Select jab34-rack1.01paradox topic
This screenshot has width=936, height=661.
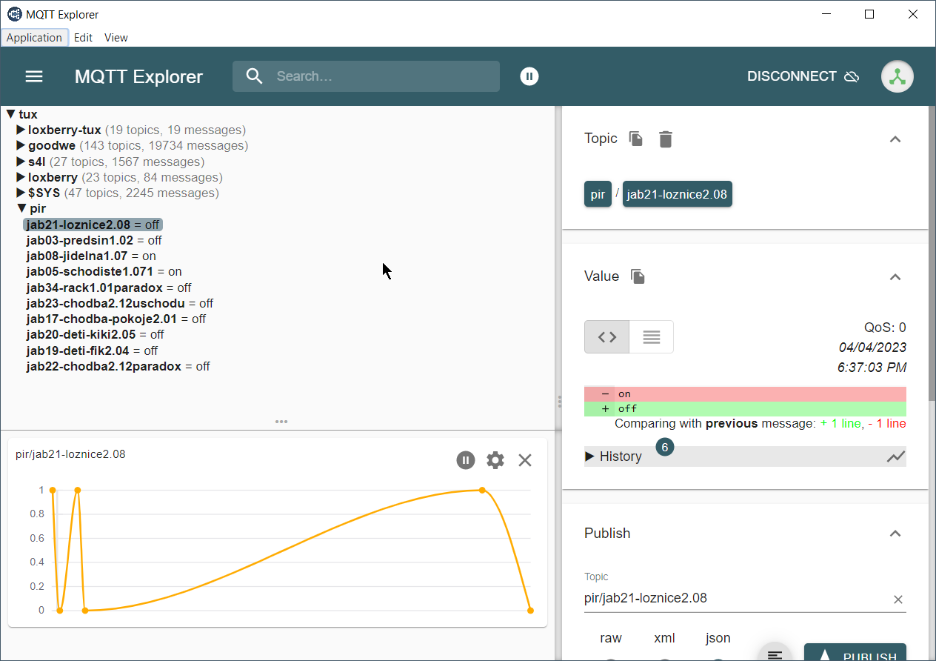tap(108, 288)
